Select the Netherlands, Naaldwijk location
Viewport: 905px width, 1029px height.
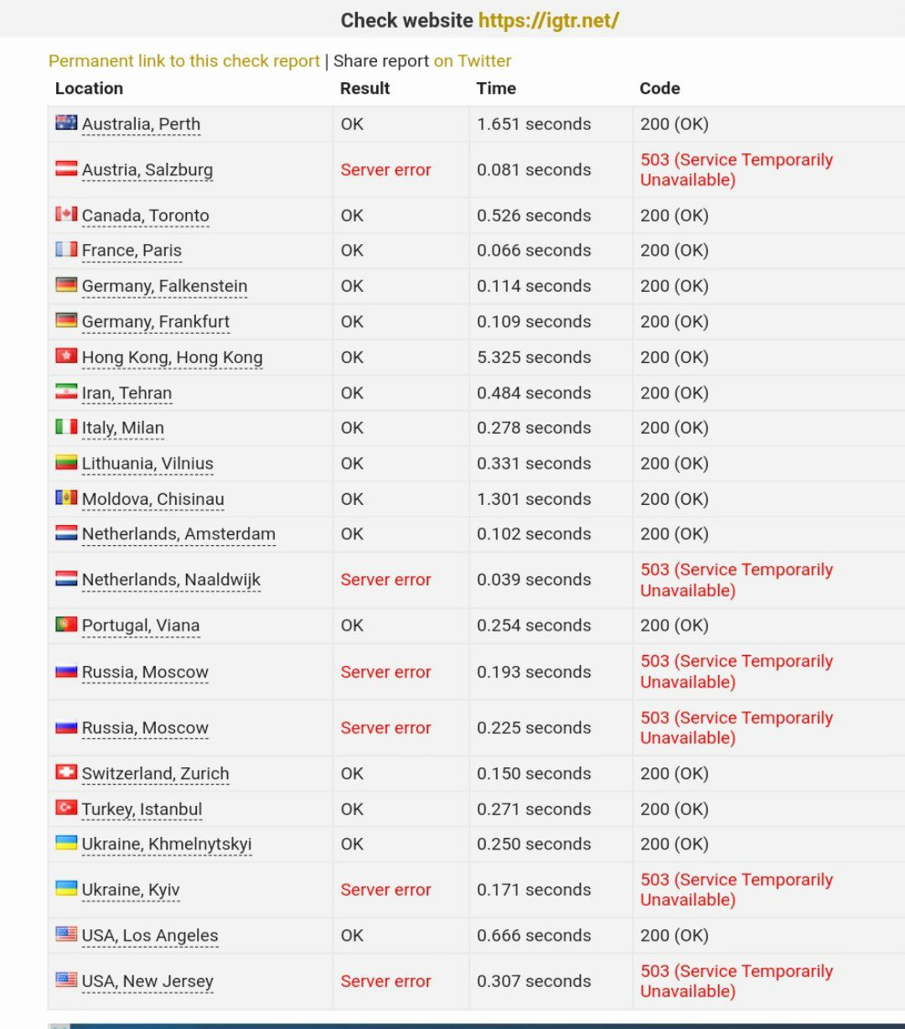pyautogui.click(x=172, y=579)
